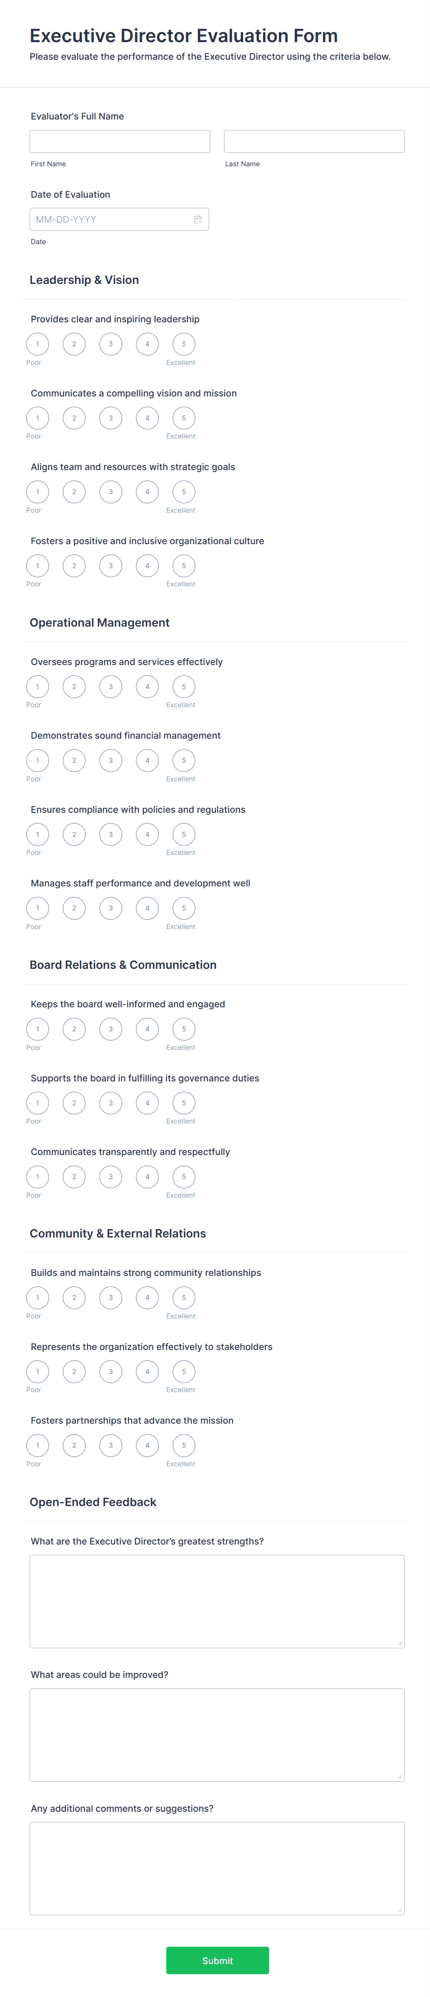Select Excellent for inclusive organizational culture
The height and width of the screenshot is (1997, 430).
coord(183,566)
